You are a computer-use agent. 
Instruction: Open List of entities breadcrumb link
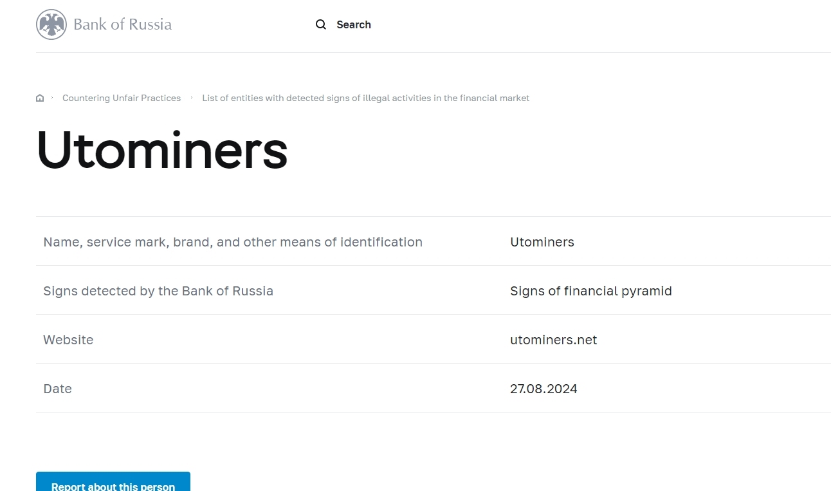tap(365, 98)
